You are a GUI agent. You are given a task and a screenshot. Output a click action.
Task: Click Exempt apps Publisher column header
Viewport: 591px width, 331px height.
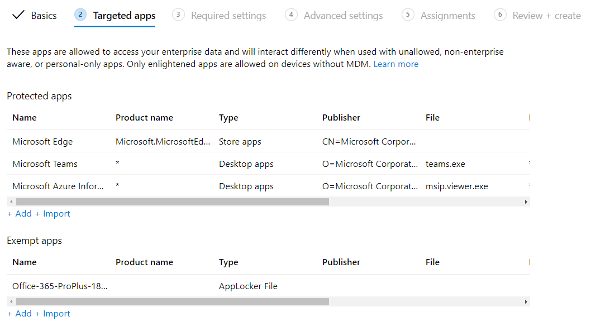(341, 262)
